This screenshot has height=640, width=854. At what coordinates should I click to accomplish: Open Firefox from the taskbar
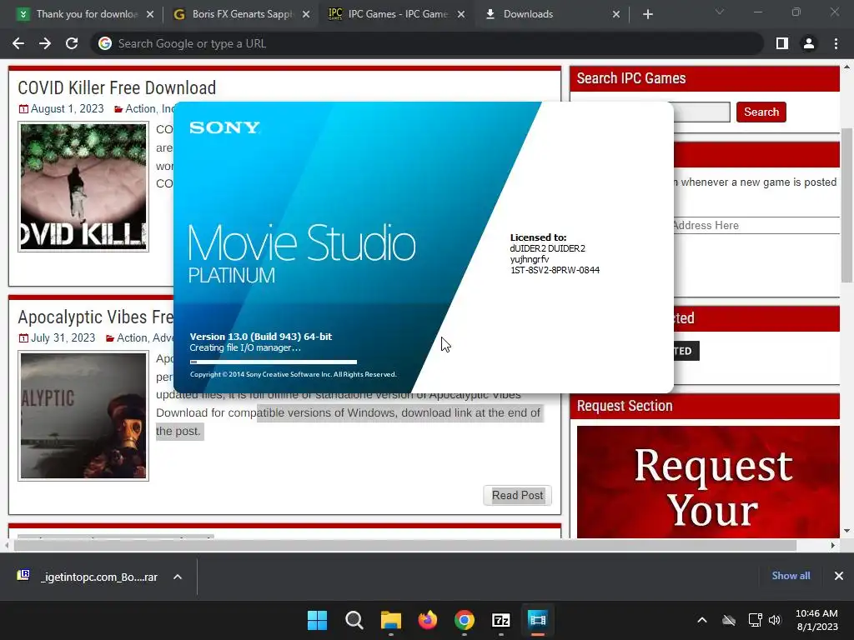tap(428, 620)
